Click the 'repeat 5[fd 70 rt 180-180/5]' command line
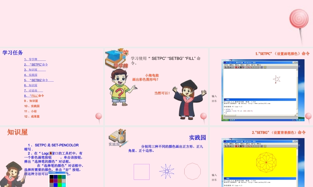Image resolution: width=313 pixels, height=187 pixels. pyautogui.click(x=239, y=111)
